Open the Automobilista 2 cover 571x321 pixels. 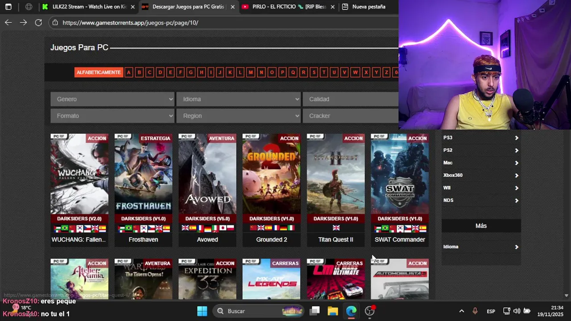[400, 279]
